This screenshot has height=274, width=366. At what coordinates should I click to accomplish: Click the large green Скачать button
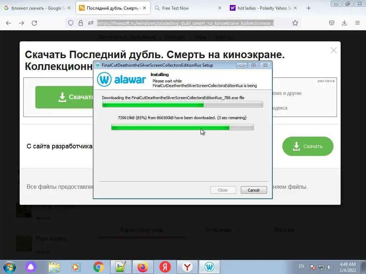coord(64,97)
